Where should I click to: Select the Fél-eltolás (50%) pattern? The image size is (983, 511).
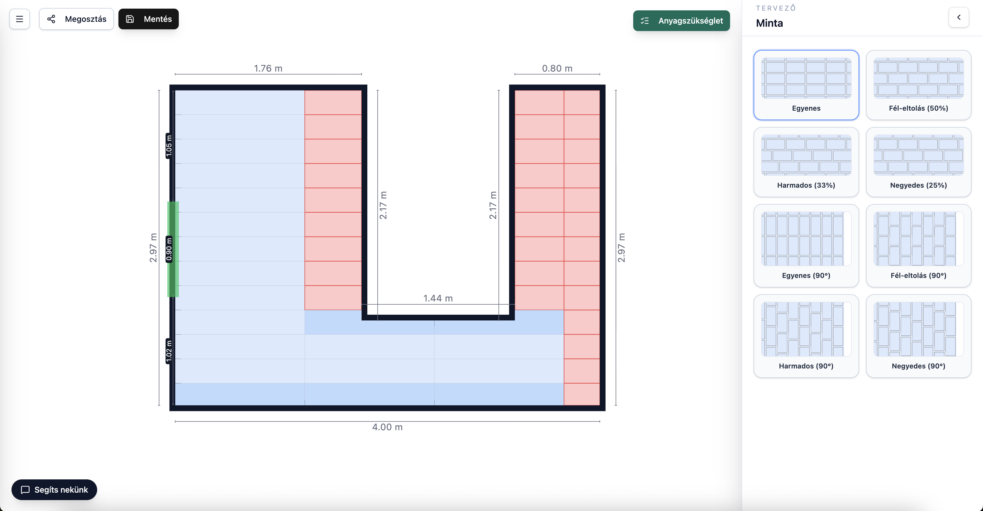[918, 85]
